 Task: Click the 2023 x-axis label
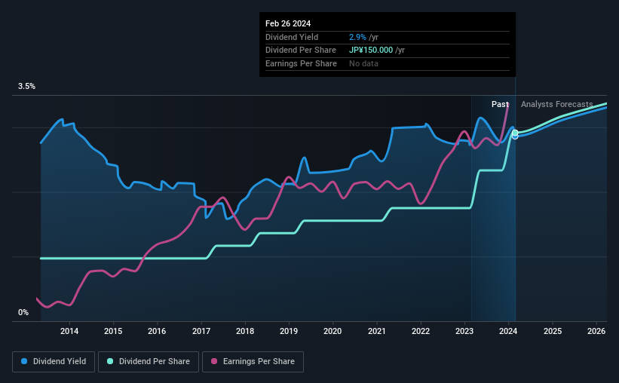pos(464,331)
